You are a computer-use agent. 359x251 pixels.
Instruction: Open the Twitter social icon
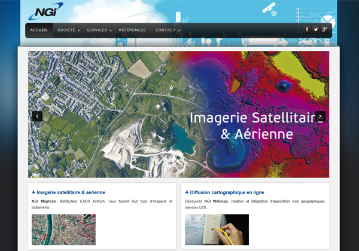[x=316, y=29]
